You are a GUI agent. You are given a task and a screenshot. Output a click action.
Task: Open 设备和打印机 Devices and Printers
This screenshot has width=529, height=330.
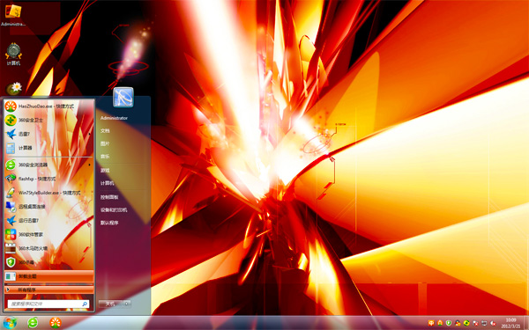coord(114,210)
